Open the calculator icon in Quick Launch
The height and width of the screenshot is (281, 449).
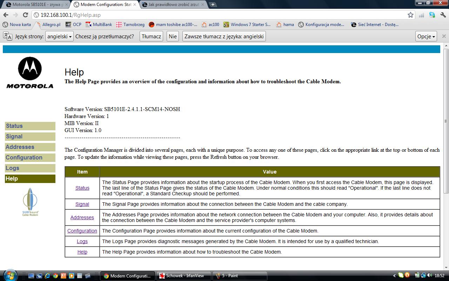pyautogui.click(x=79, y=276)
